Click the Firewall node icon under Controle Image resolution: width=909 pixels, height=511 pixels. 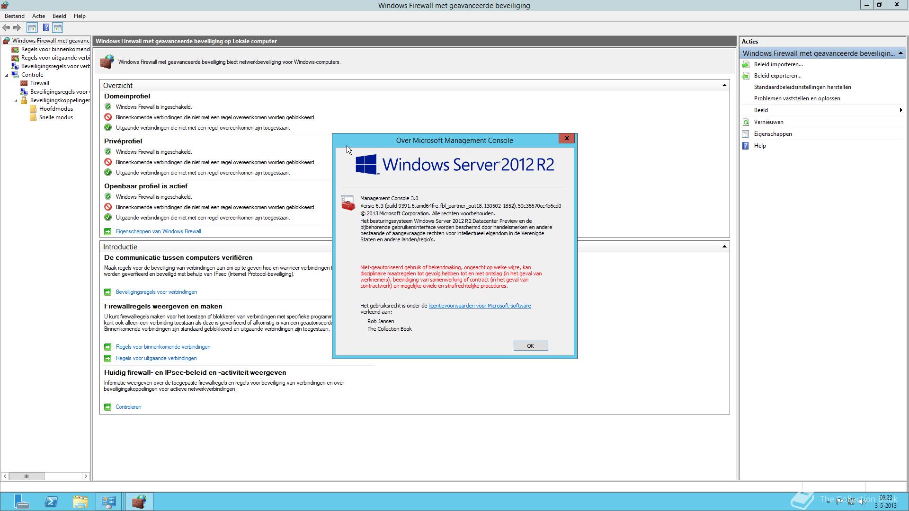[24, 83]
